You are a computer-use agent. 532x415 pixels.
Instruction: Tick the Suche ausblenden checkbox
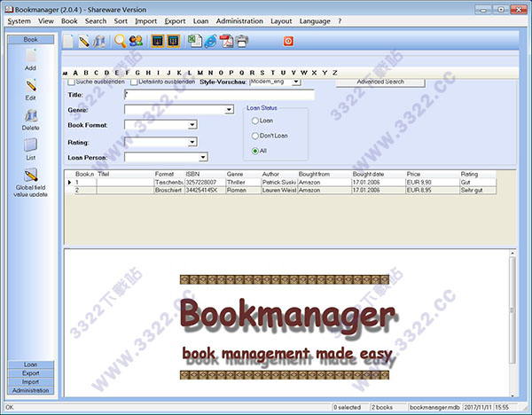[x=71, y=82]
